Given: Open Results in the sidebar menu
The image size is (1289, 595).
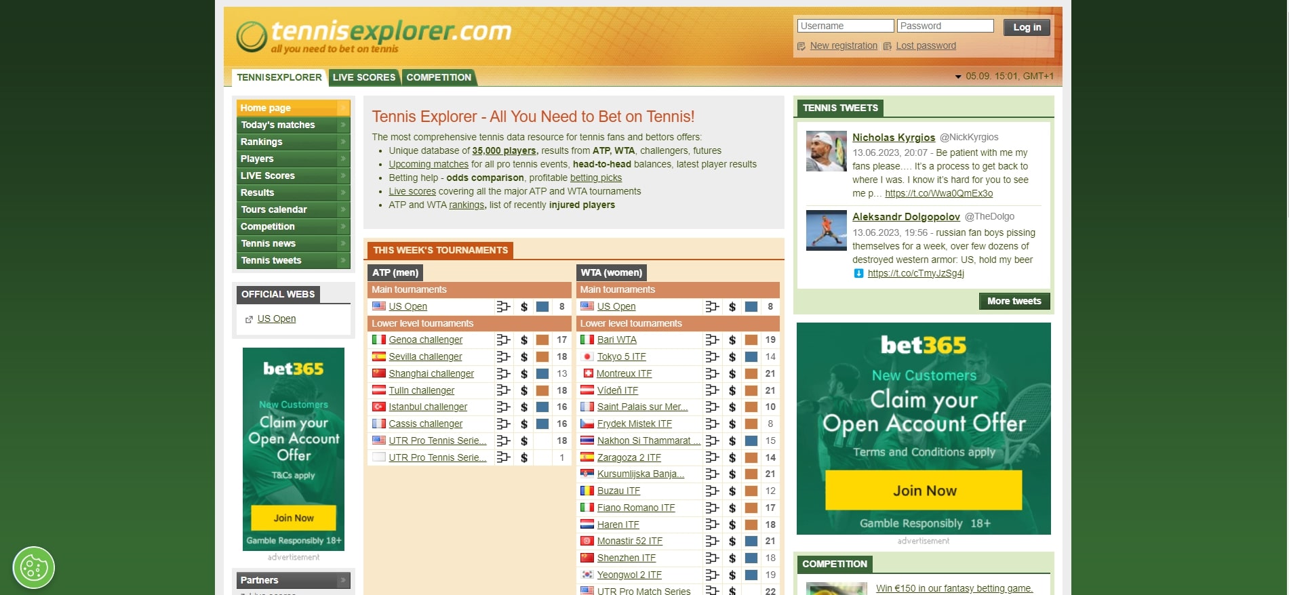Looking at the screenshot, I should (293, 192).
